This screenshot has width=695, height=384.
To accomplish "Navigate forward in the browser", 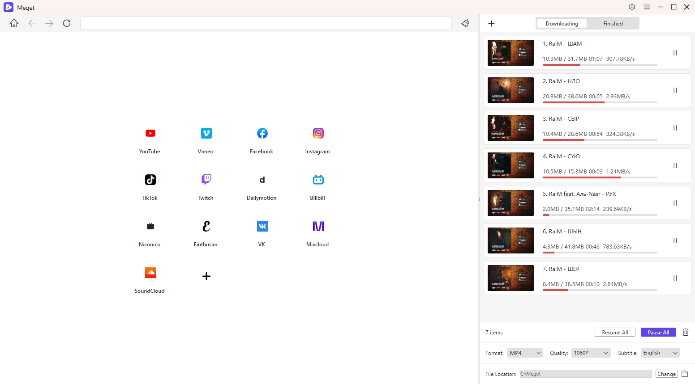I will tap(49, 23).
